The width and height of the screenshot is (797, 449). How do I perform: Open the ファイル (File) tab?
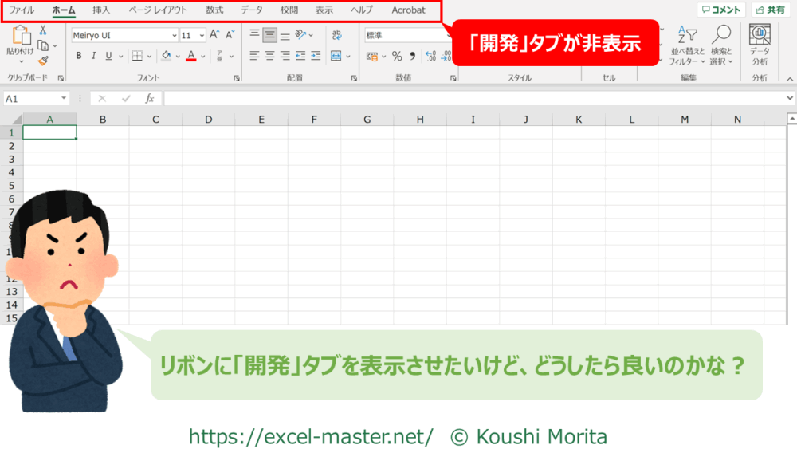[22, 10]
